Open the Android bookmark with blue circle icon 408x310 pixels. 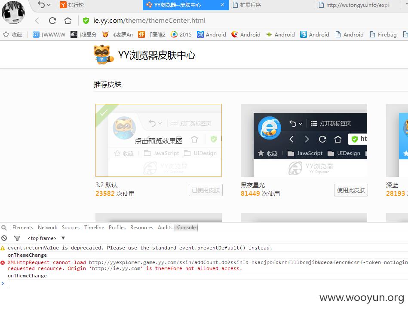click(x=211, y=34)
